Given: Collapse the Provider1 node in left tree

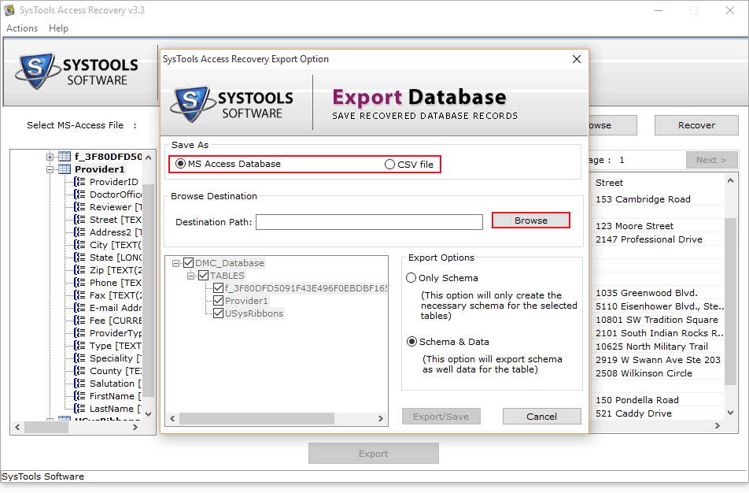Looking at the screenshot, I should (x=50, y=169).
